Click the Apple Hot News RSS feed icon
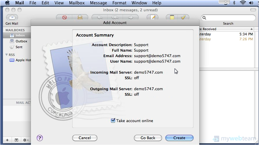The height and width of the screenshot is (145, 259). [12, 60]
